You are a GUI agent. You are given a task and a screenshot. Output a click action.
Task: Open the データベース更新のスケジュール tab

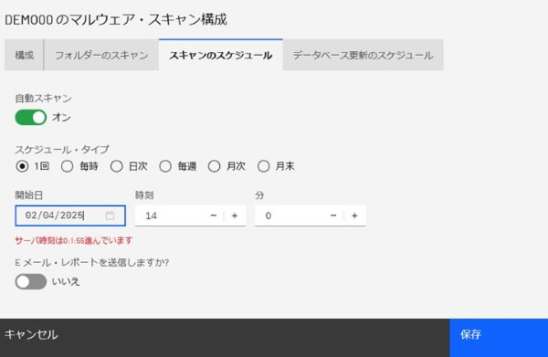click(364, 55)
